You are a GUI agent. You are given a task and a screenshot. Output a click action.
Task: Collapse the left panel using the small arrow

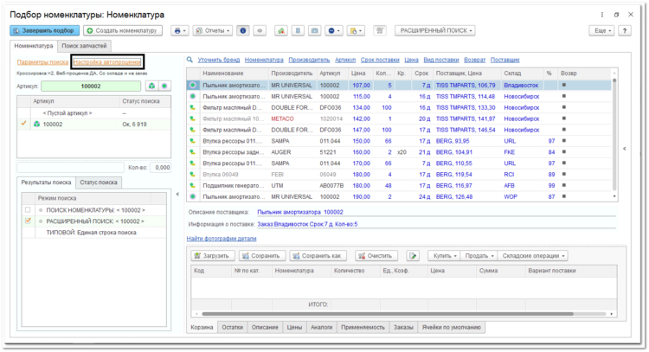pyautogui.click(x=177, y=194)
